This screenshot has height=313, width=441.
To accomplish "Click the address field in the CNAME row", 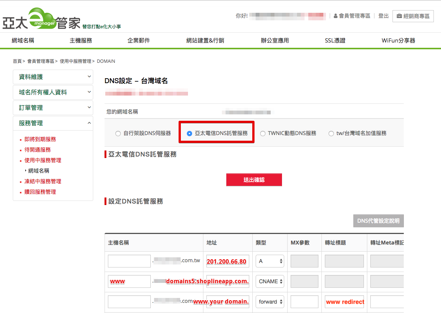I will point(228,281).
